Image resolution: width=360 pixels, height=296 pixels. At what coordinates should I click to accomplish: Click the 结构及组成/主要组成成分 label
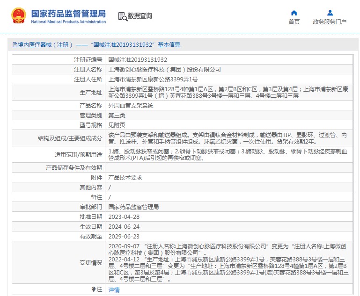tap(70, 138)
